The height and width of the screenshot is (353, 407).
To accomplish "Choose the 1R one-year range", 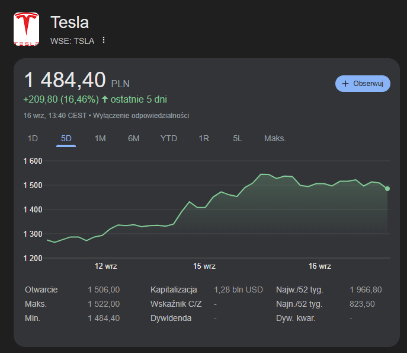I will click(x=204, y=138).
